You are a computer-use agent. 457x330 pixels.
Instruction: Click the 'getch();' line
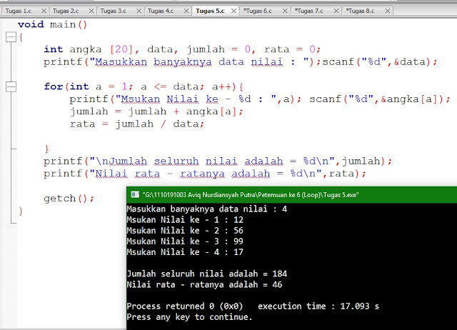pos(69,199)
